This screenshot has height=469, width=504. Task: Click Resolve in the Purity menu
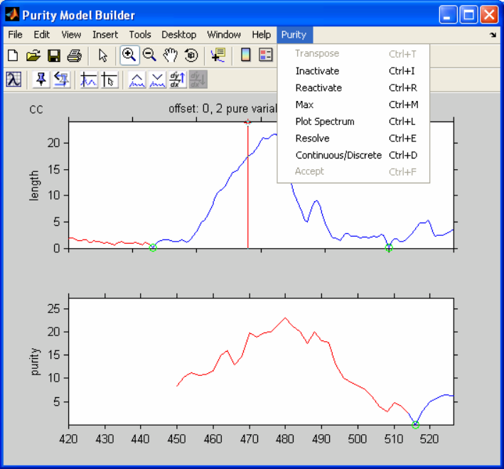tap(312, 139)
